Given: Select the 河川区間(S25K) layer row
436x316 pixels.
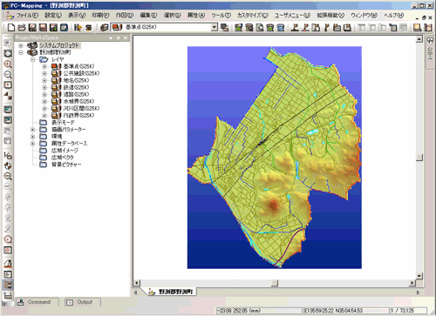Looking at the screenshot, I should pyautogui.click(x=81, y=108).
